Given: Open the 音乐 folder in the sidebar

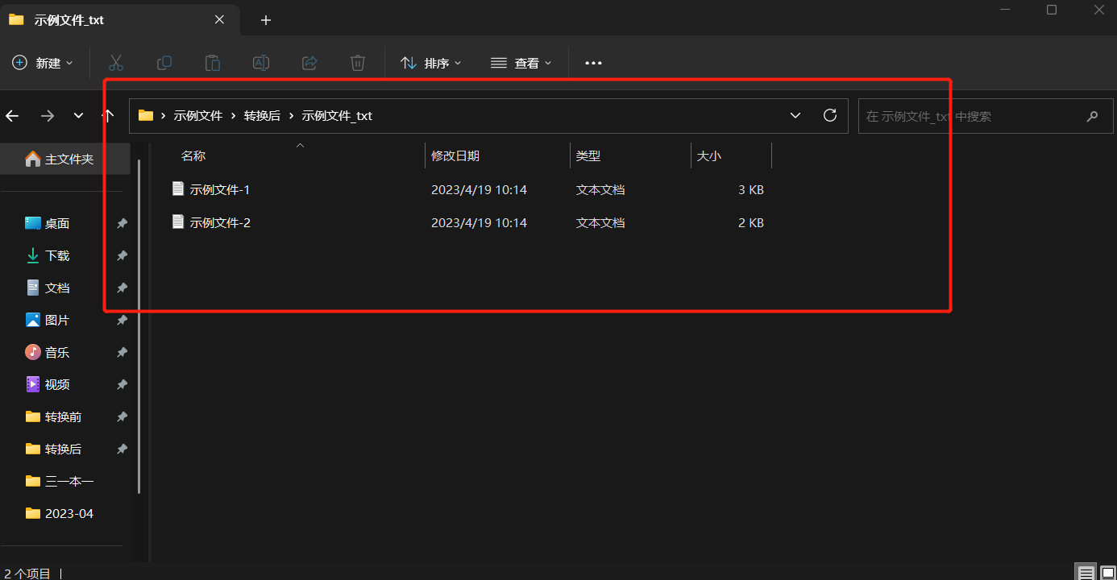Looking at the screenshot, I should pos(56,352).
